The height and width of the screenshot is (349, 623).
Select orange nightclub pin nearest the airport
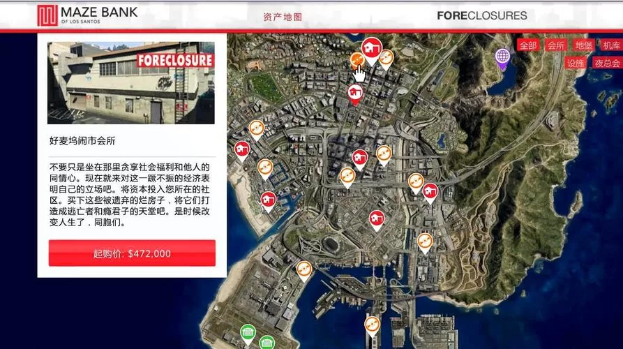304,270
